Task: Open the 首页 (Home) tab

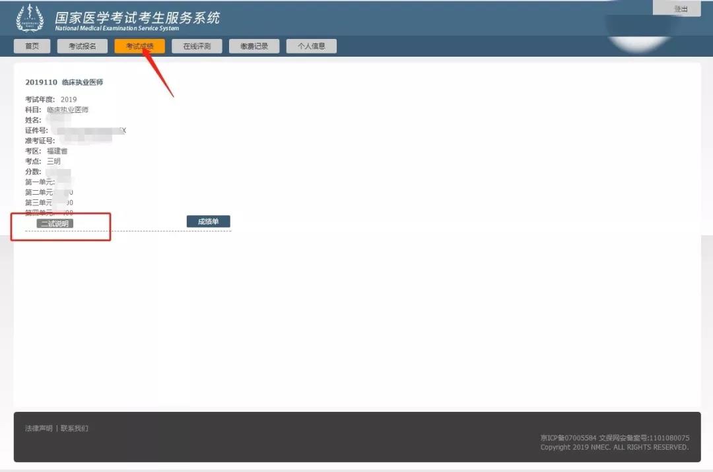Action: 31,46
